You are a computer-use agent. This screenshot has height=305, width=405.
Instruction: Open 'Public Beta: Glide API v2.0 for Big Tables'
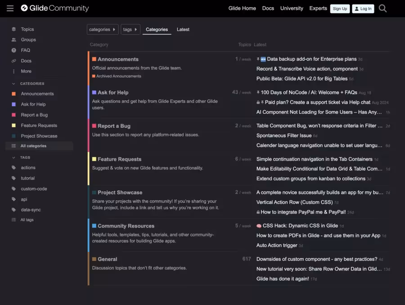(301, 79)
